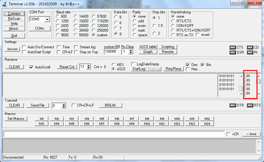Enable AutoStart Script checkbox
Screen dimensions: 264x162
(24, 52)
